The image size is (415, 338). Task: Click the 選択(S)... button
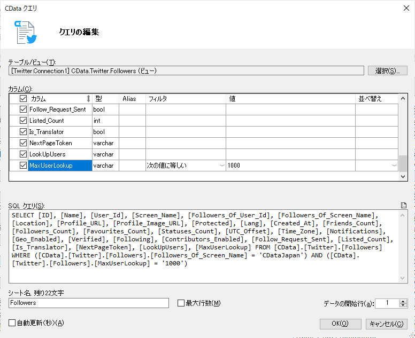[388, 70]
